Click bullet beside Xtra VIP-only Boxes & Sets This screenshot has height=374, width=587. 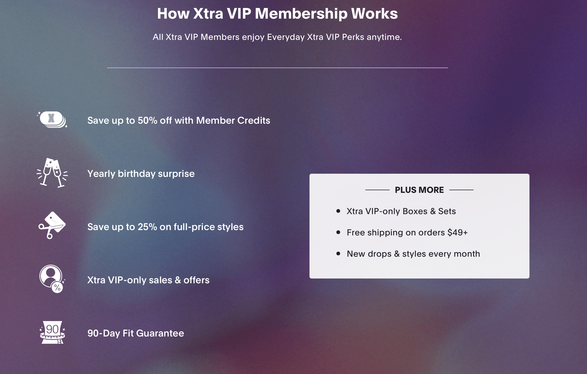pos(338,211)
